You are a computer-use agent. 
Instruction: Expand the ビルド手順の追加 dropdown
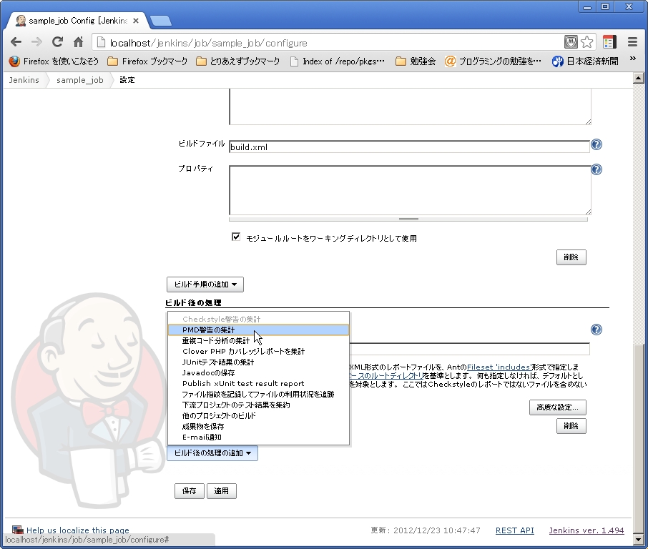(205, 285)
